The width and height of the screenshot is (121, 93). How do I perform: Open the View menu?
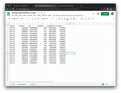20,15
